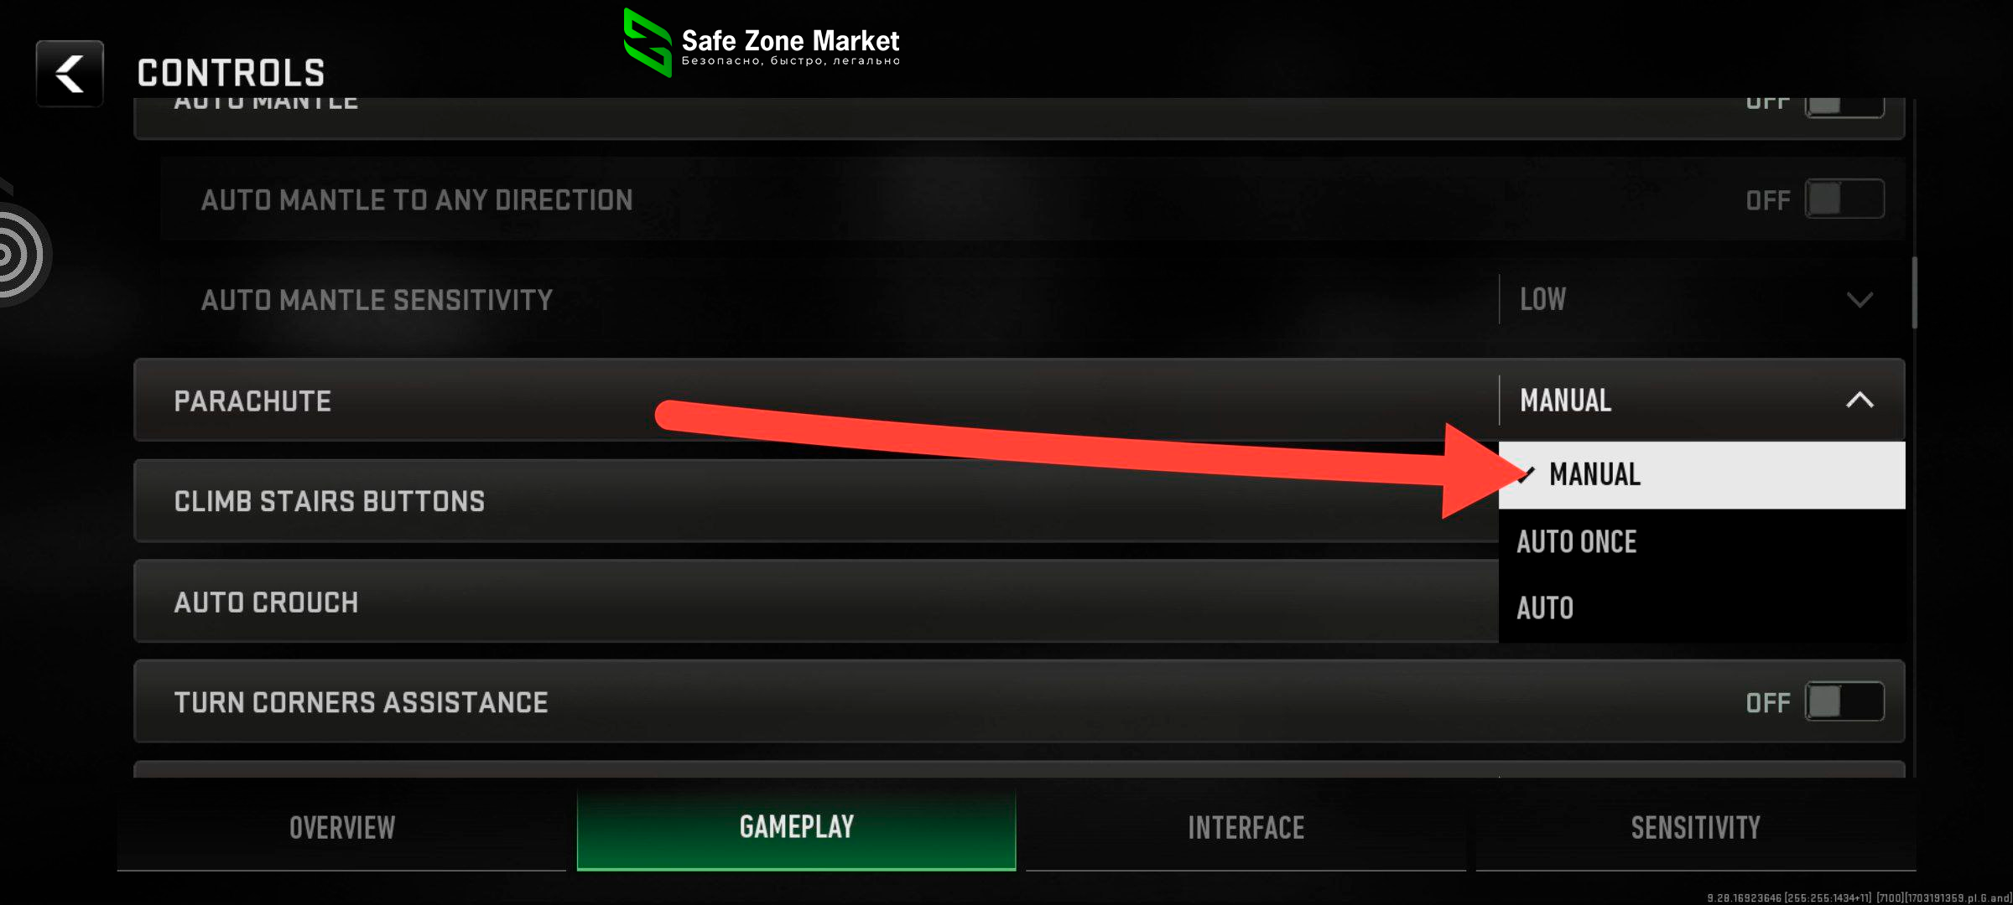2013x905 pixels.
Task: Switch to the Overview tab
Action: click(341, 828)
